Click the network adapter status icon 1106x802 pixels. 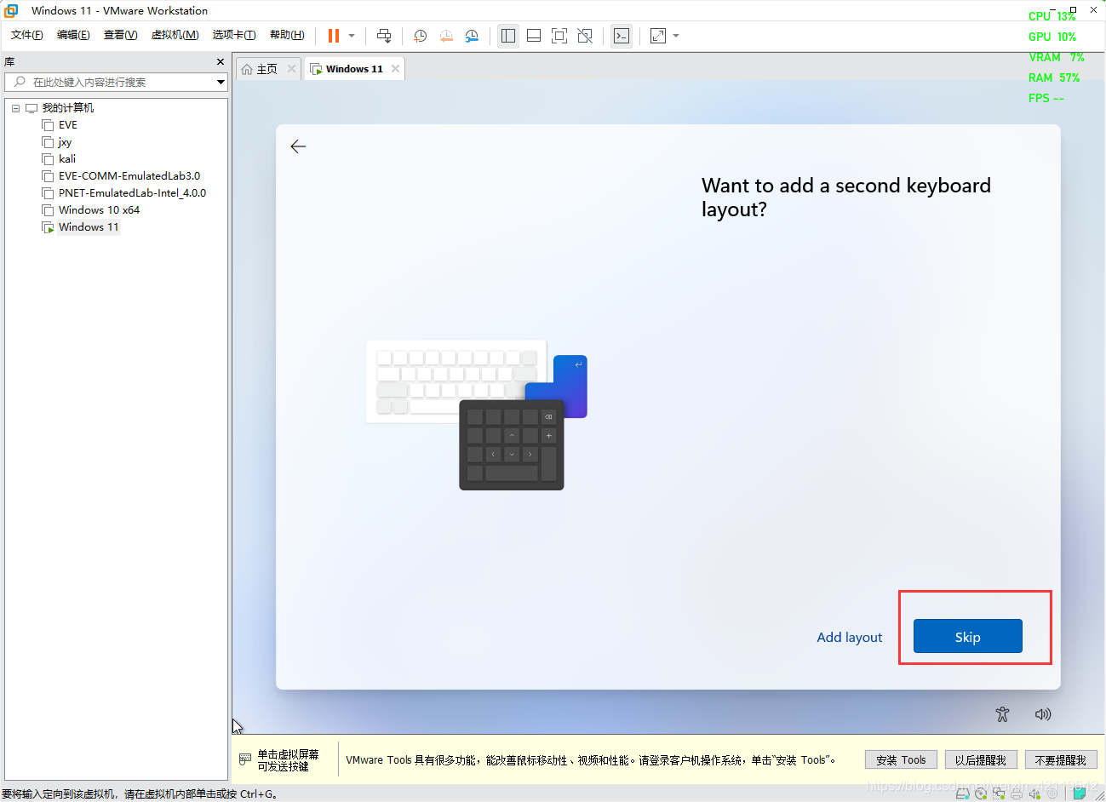click(x=999, y=793)
